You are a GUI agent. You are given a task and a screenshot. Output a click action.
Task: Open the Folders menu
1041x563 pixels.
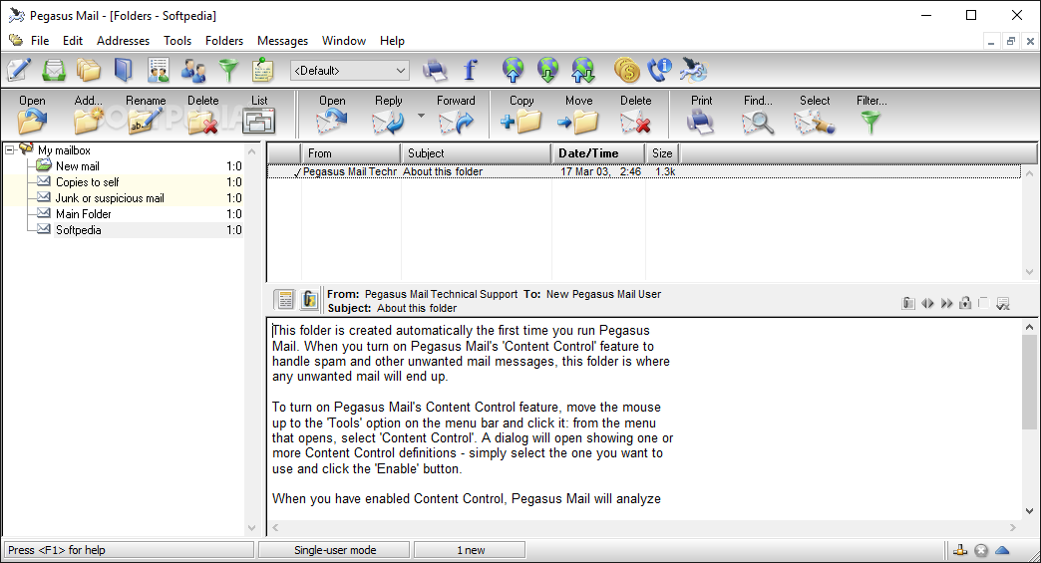(x=223, y=41)
